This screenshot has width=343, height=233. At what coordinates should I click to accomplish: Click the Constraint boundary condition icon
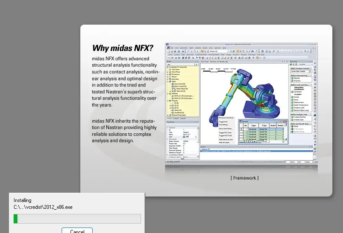292,92
